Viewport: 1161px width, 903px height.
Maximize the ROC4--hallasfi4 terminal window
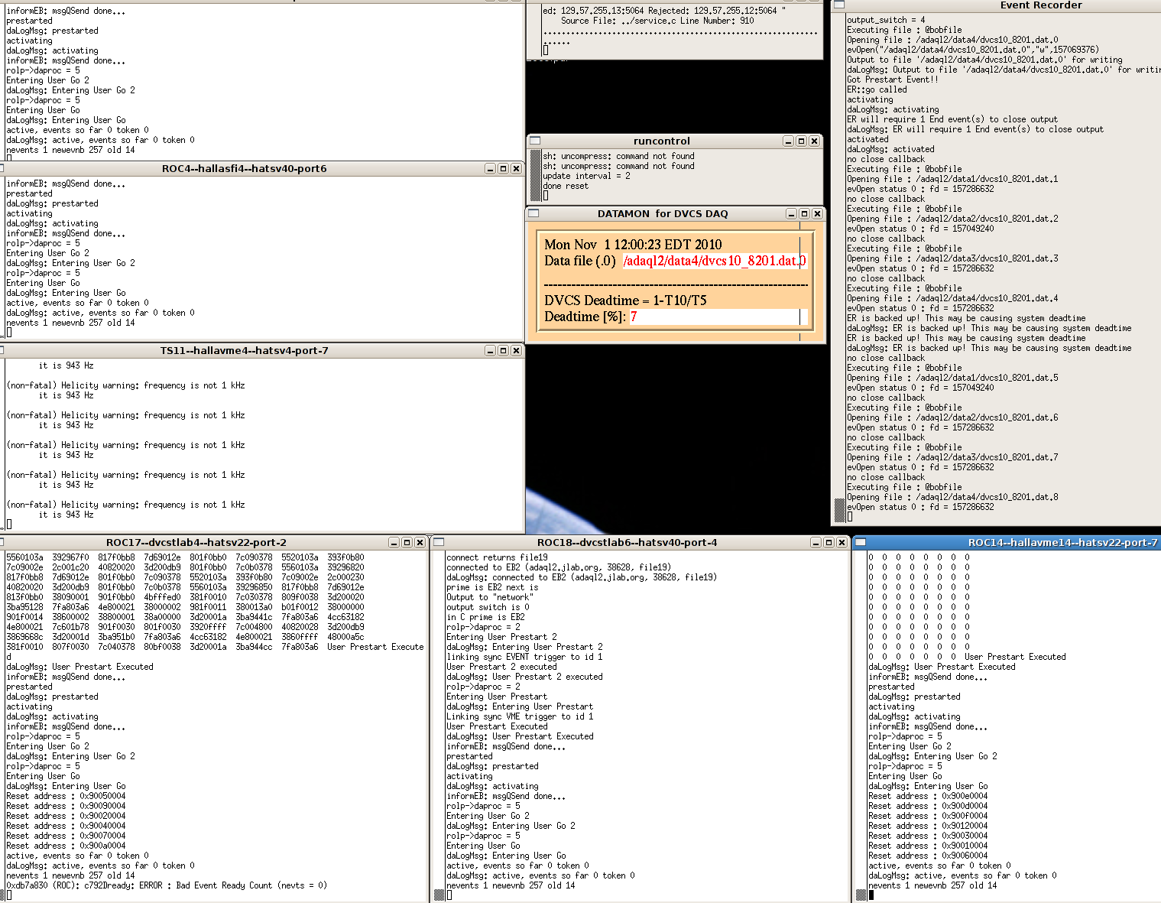503,168
